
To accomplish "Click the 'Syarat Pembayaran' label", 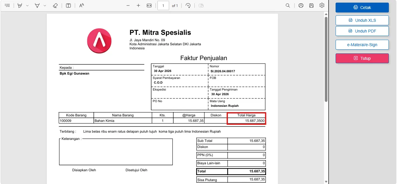I will [x=166, y=78].
